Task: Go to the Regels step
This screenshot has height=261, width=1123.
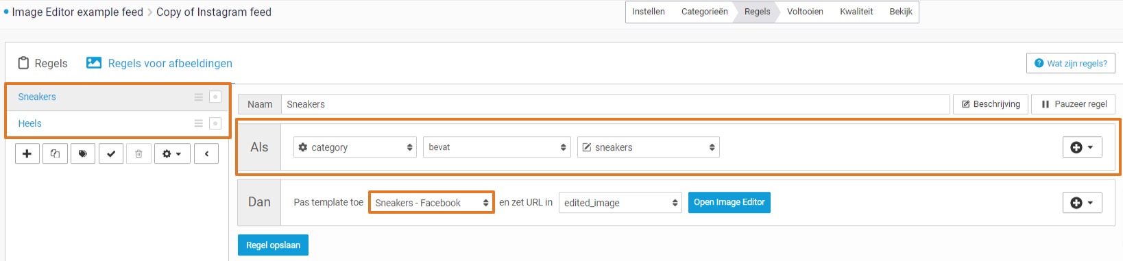Action: [757, 12]
